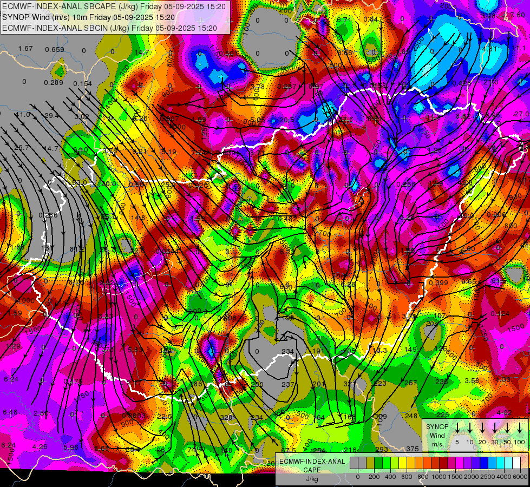Click station value 4.02
530x487 pixels.
pos(505,413)
